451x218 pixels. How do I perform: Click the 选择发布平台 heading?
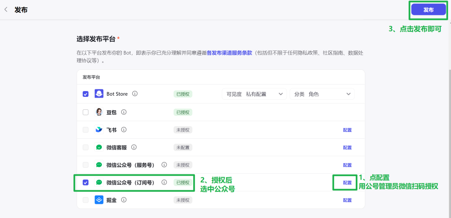[96, 39]
